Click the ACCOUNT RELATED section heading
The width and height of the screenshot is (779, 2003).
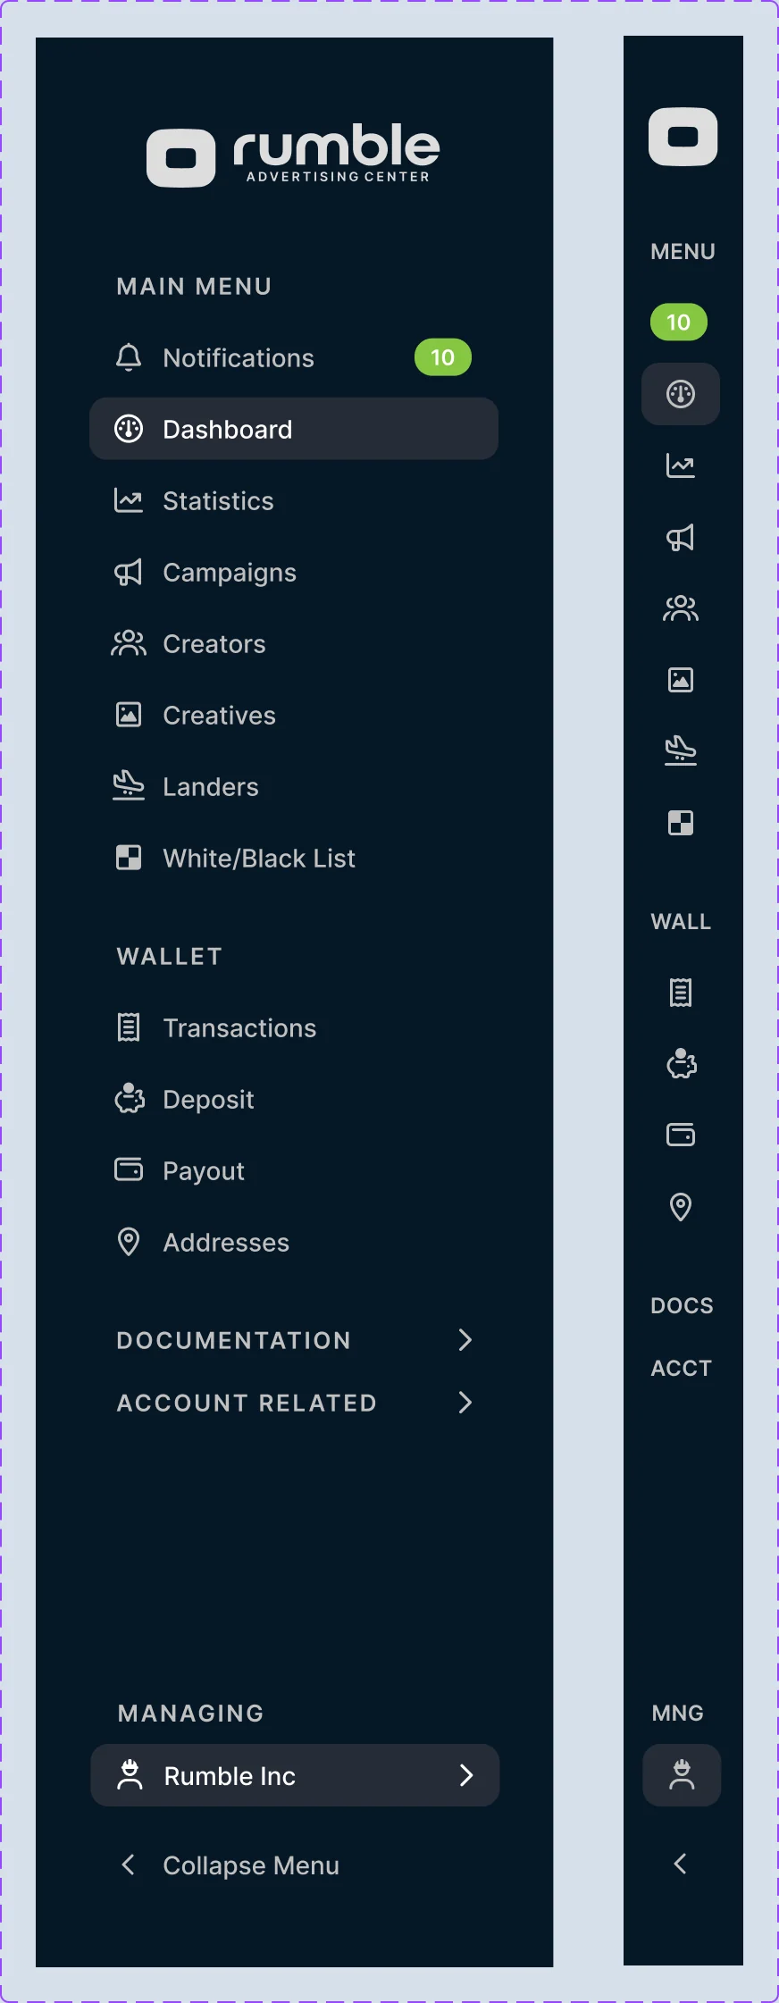247,1403
